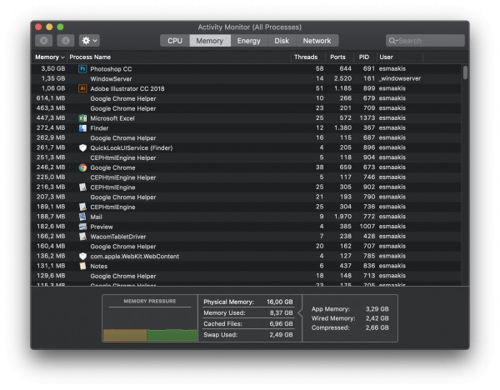Viewport: 500px width, 390px height.
Task: Click the _windowserver user cell
Action: [400, 78]
